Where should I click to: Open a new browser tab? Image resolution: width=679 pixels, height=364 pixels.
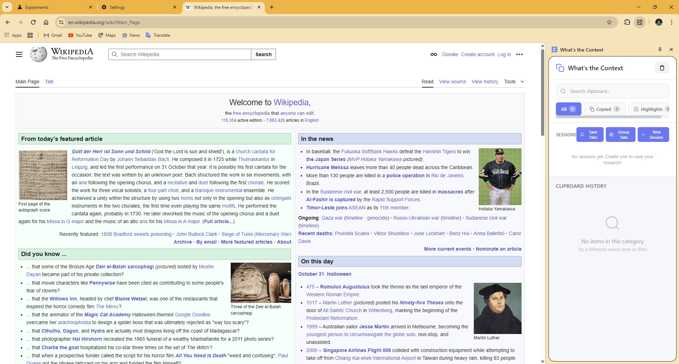[x=272, y=7]
